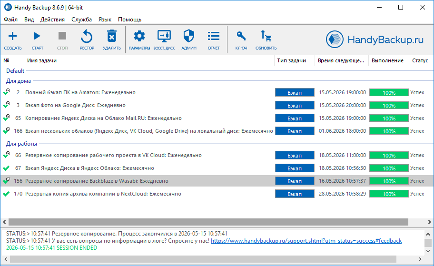Click log panel vertical scroll down arrow
Viewport: 434px width, 266px height.
click(x=428, y=251)
